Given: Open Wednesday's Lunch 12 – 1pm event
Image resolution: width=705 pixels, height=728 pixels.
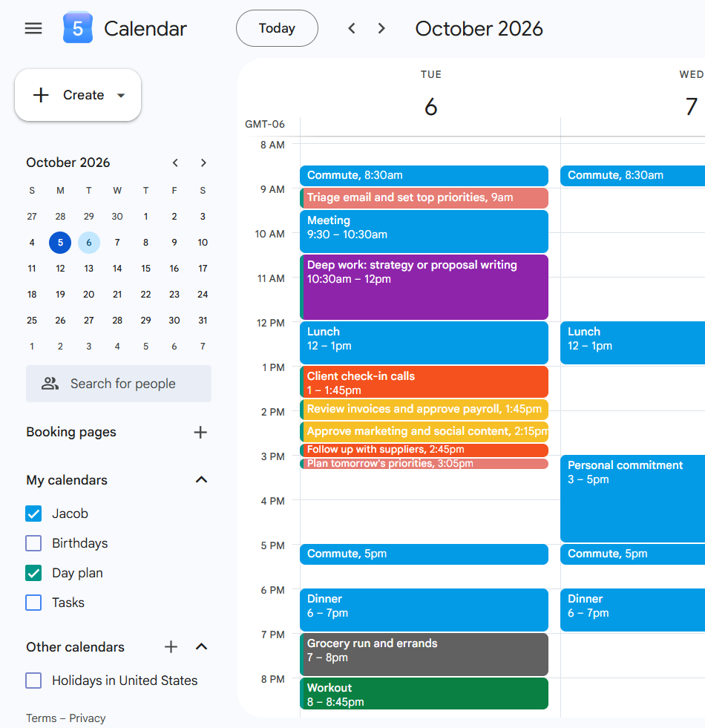Looking at the screenshot, I should pyautogui.click(x=632, y=343).
